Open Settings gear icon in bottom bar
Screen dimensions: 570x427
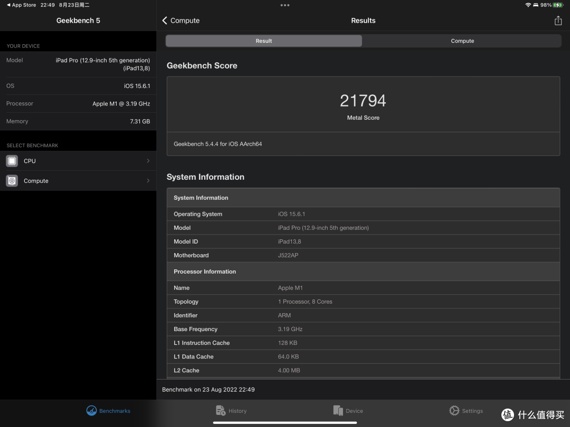[x=454, y=411]
